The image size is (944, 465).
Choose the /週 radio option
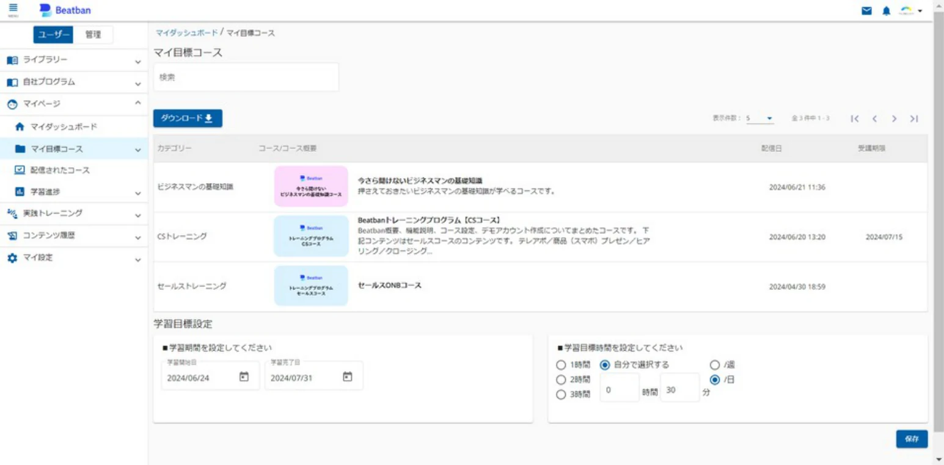tap(714, 365)
